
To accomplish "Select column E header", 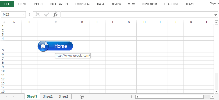I will click(97, 22).
